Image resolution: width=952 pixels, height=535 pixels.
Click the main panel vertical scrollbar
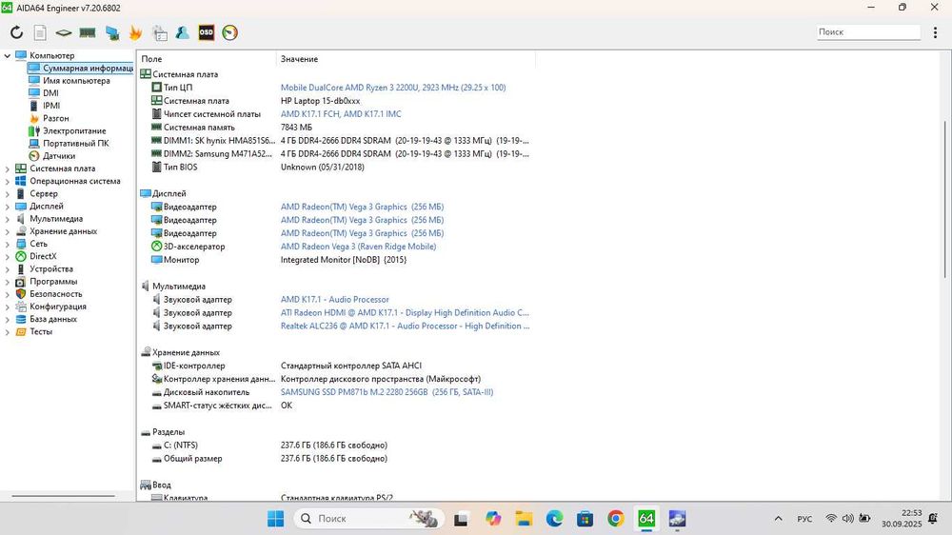944,200
